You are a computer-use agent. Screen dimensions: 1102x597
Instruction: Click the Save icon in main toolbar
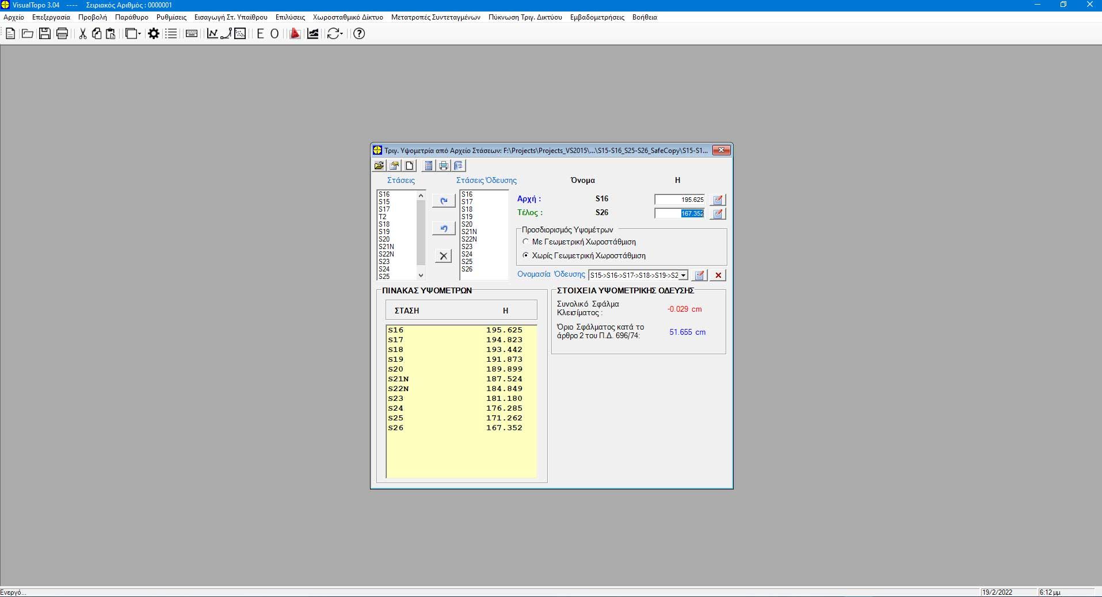coord(44,34)
